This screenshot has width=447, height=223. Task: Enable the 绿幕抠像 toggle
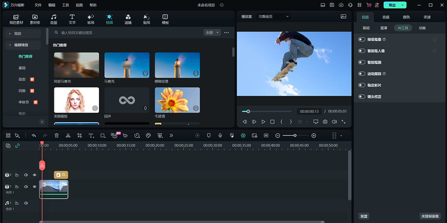(x=362, y=39)
